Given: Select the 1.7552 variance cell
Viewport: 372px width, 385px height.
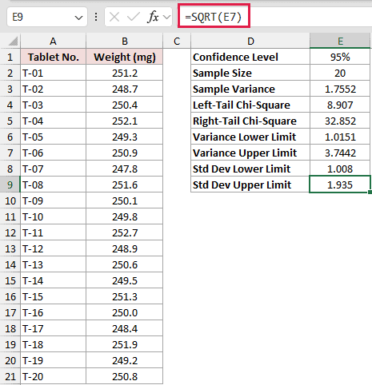Looking at the screenshot, I should [x=340, y=89].
